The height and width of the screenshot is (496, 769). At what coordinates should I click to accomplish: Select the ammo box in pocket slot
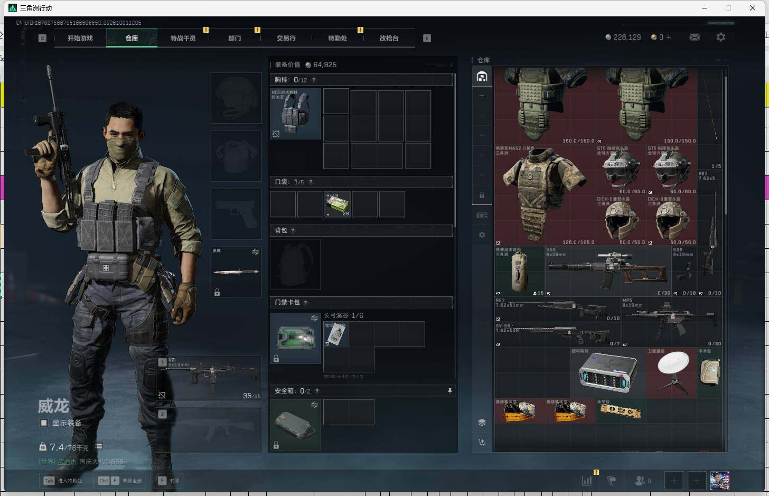(337, 204)
